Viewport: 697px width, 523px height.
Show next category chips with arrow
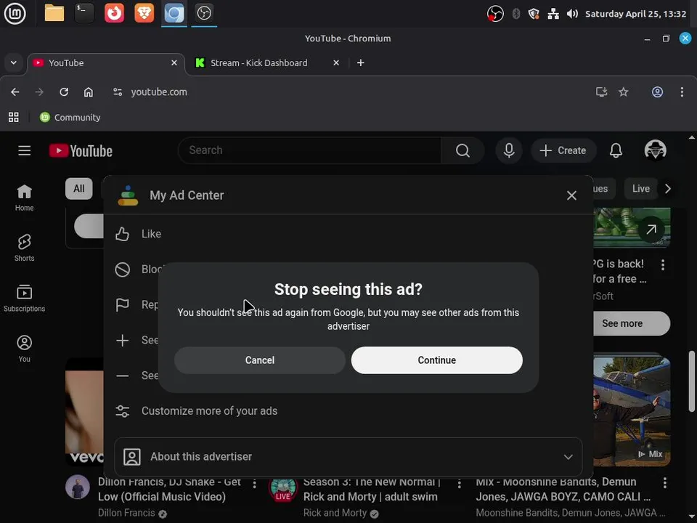pos(668,189)
